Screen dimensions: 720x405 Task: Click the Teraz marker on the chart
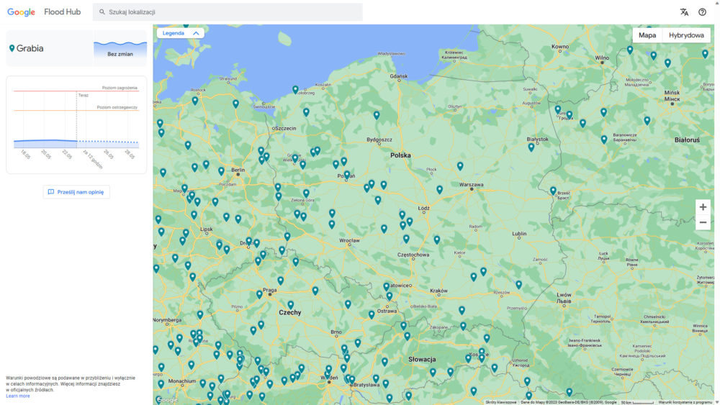tap(83, 96)
